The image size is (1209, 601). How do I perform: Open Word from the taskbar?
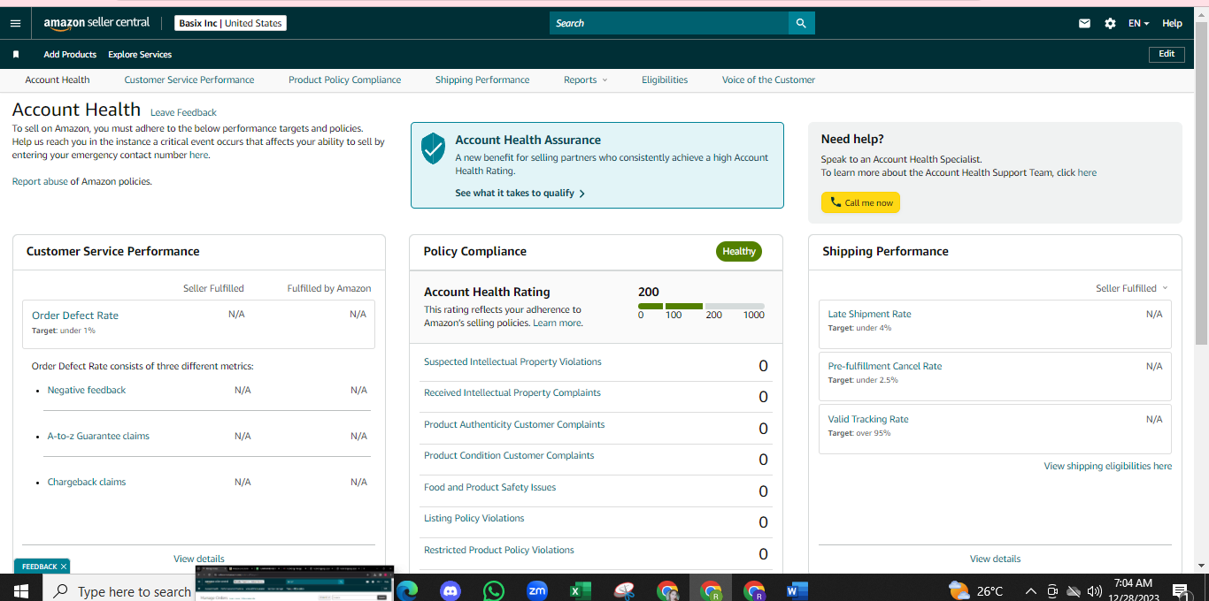click(x=797, y=591)
